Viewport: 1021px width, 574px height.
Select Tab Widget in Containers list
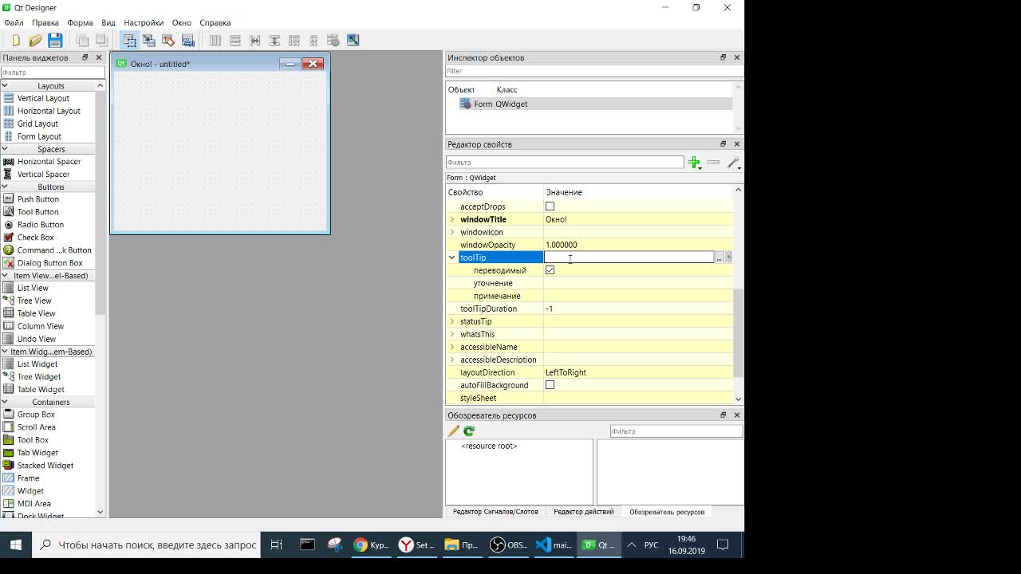click(37, 453)
